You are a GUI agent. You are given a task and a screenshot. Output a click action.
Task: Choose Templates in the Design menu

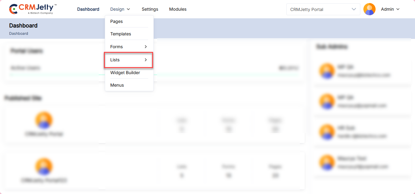click(x=120, y=34)
